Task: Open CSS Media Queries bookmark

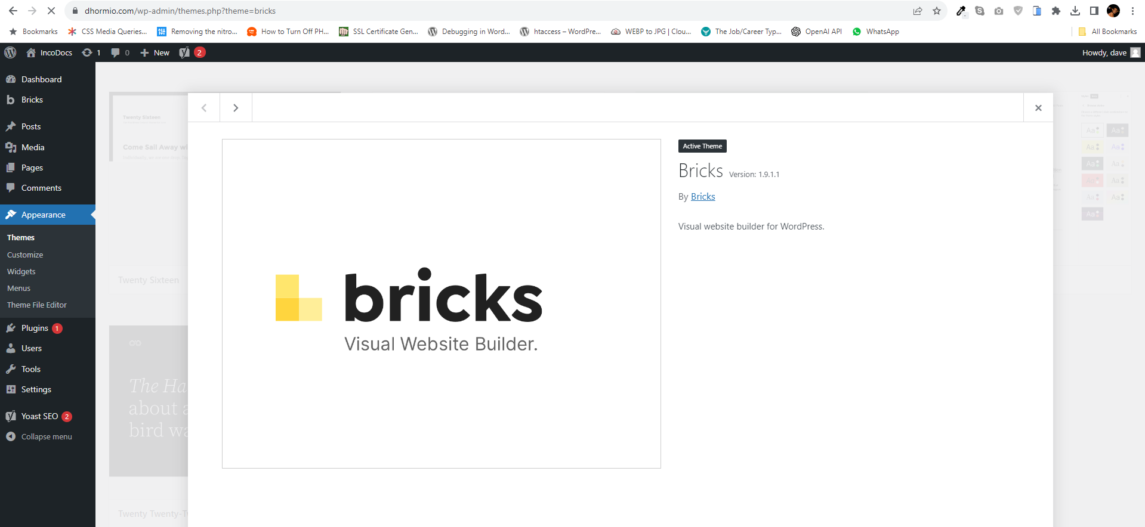Action: tap(107, 32)
